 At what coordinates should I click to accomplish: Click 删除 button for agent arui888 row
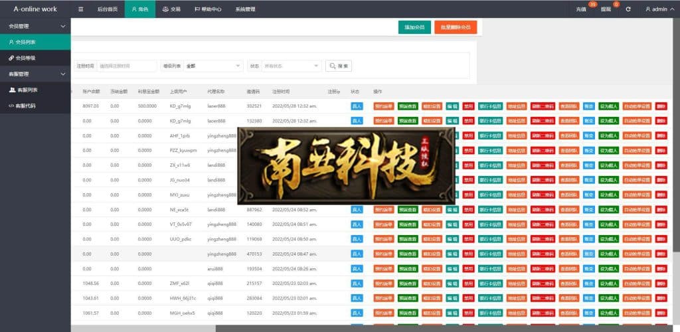click(661, 269)
